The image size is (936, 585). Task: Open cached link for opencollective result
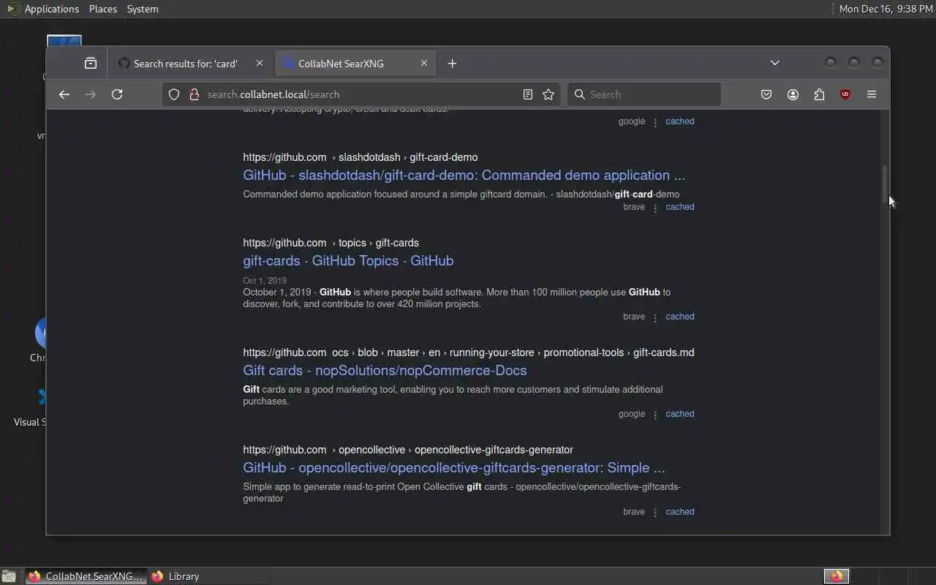pyautogui.click(x=680, y=512)
